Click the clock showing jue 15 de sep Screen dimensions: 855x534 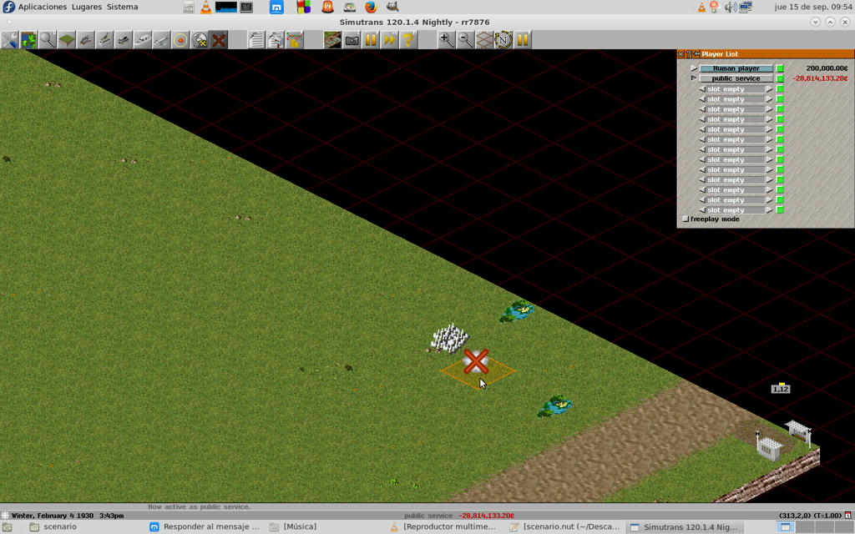[x=813, y=7]
